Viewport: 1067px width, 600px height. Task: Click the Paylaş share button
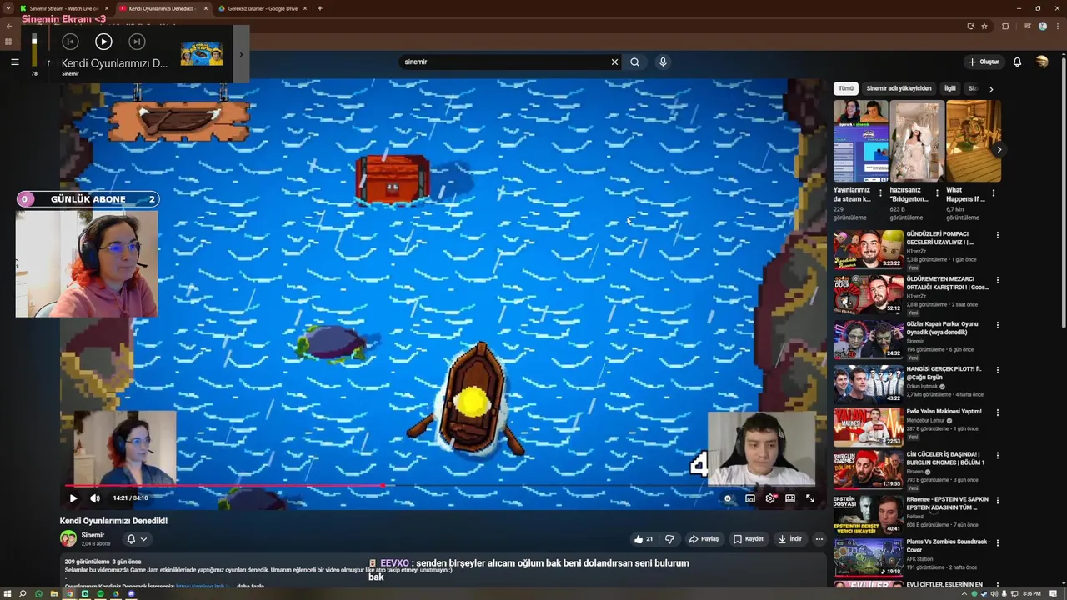[x=704, y=539]
